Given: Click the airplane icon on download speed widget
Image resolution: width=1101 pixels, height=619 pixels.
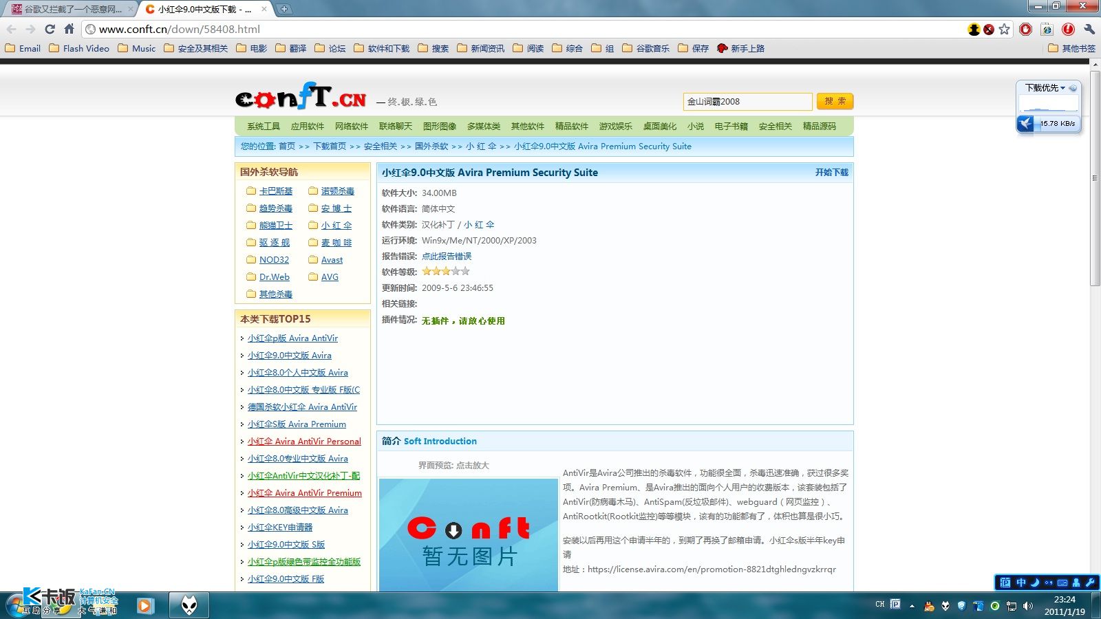Looking at the screenshot, I should tap(1025, 124).
